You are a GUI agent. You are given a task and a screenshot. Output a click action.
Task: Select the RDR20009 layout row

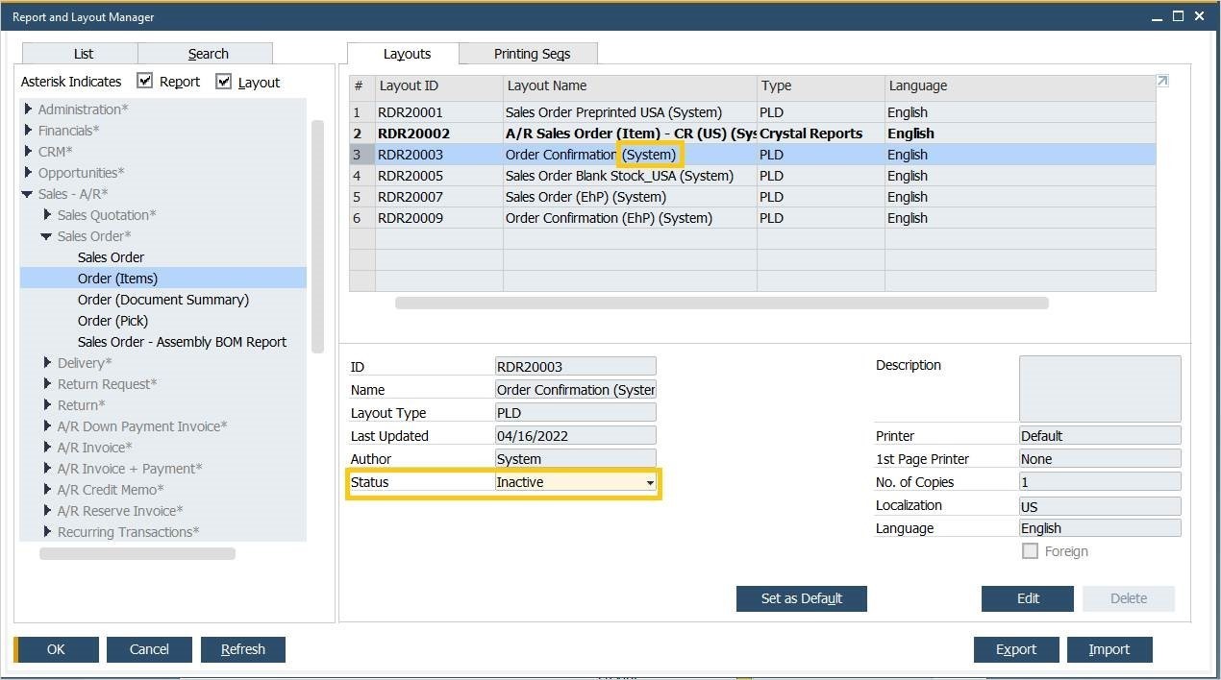click(411, 218)
